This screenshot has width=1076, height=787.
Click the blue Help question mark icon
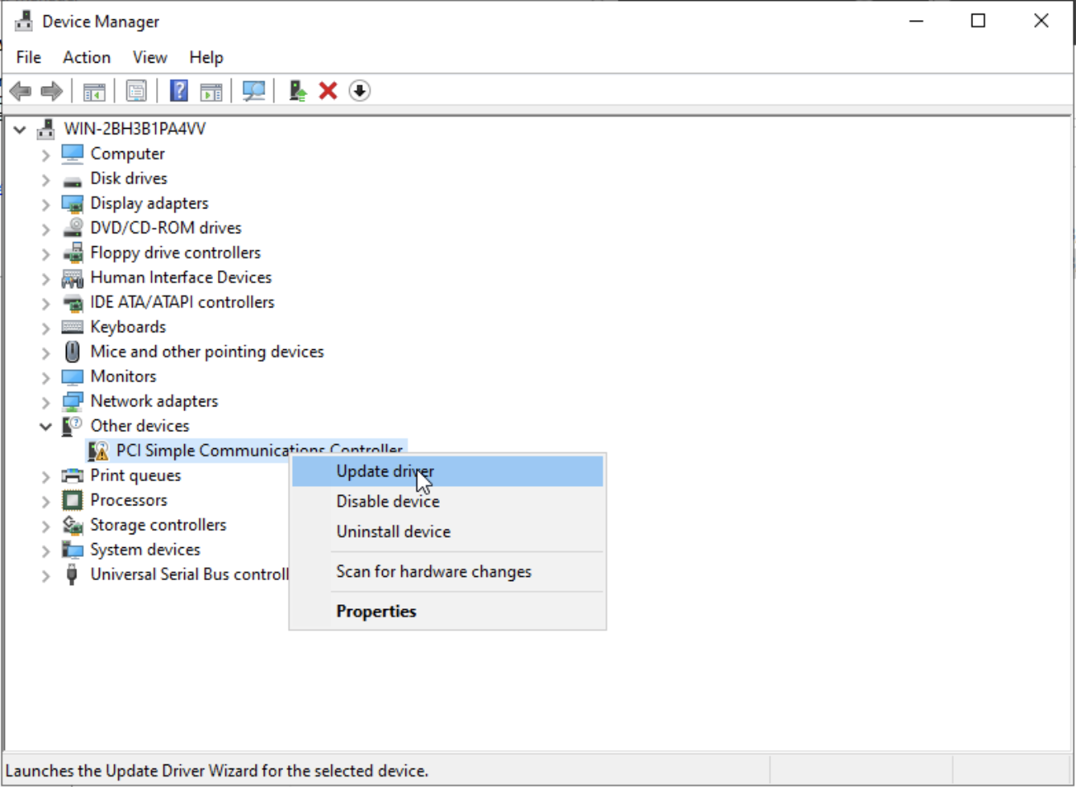[x=179, y=91]
